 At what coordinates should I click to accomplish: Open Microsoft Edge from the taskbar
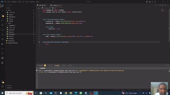[x=76, y=93]
